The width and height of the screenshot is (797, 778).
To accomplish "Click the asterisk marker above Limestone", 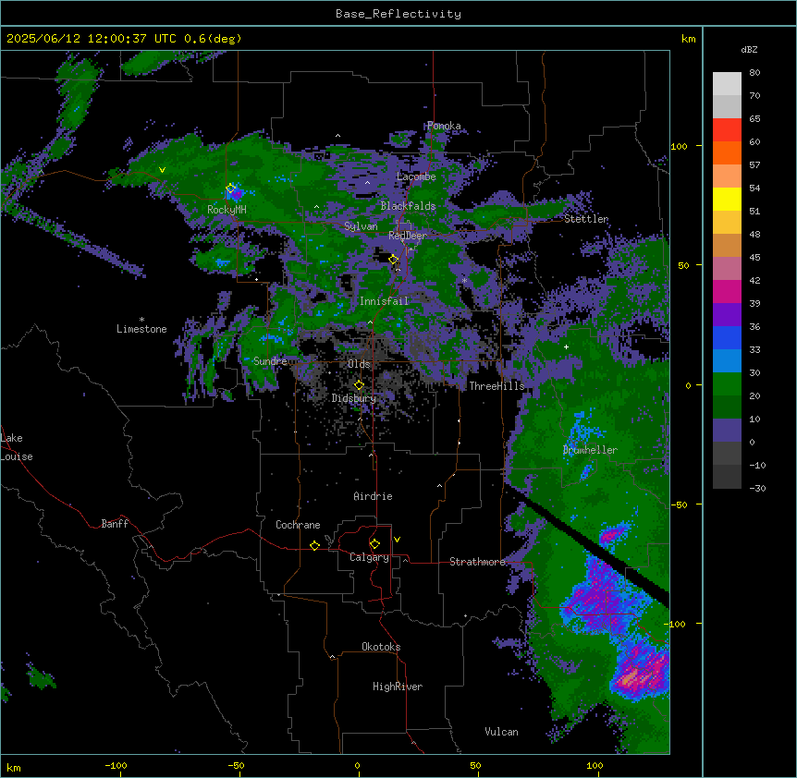I will tap(141, 320).
